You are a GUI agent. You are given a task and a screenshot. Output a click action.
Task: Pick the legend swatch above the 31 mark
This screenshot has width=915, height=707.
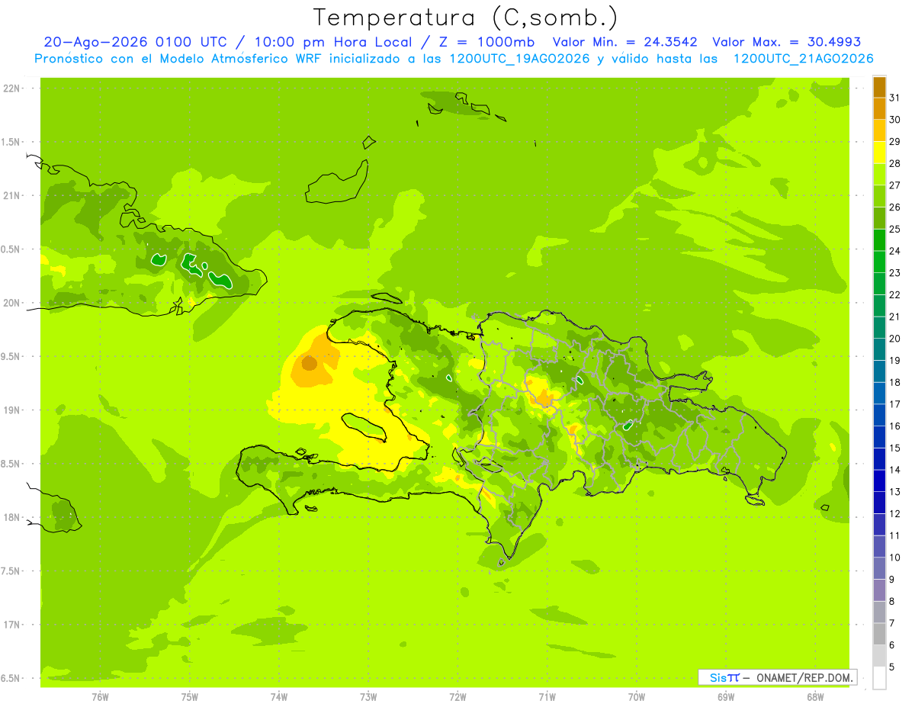pyautogui.click(x=879, y=87)
